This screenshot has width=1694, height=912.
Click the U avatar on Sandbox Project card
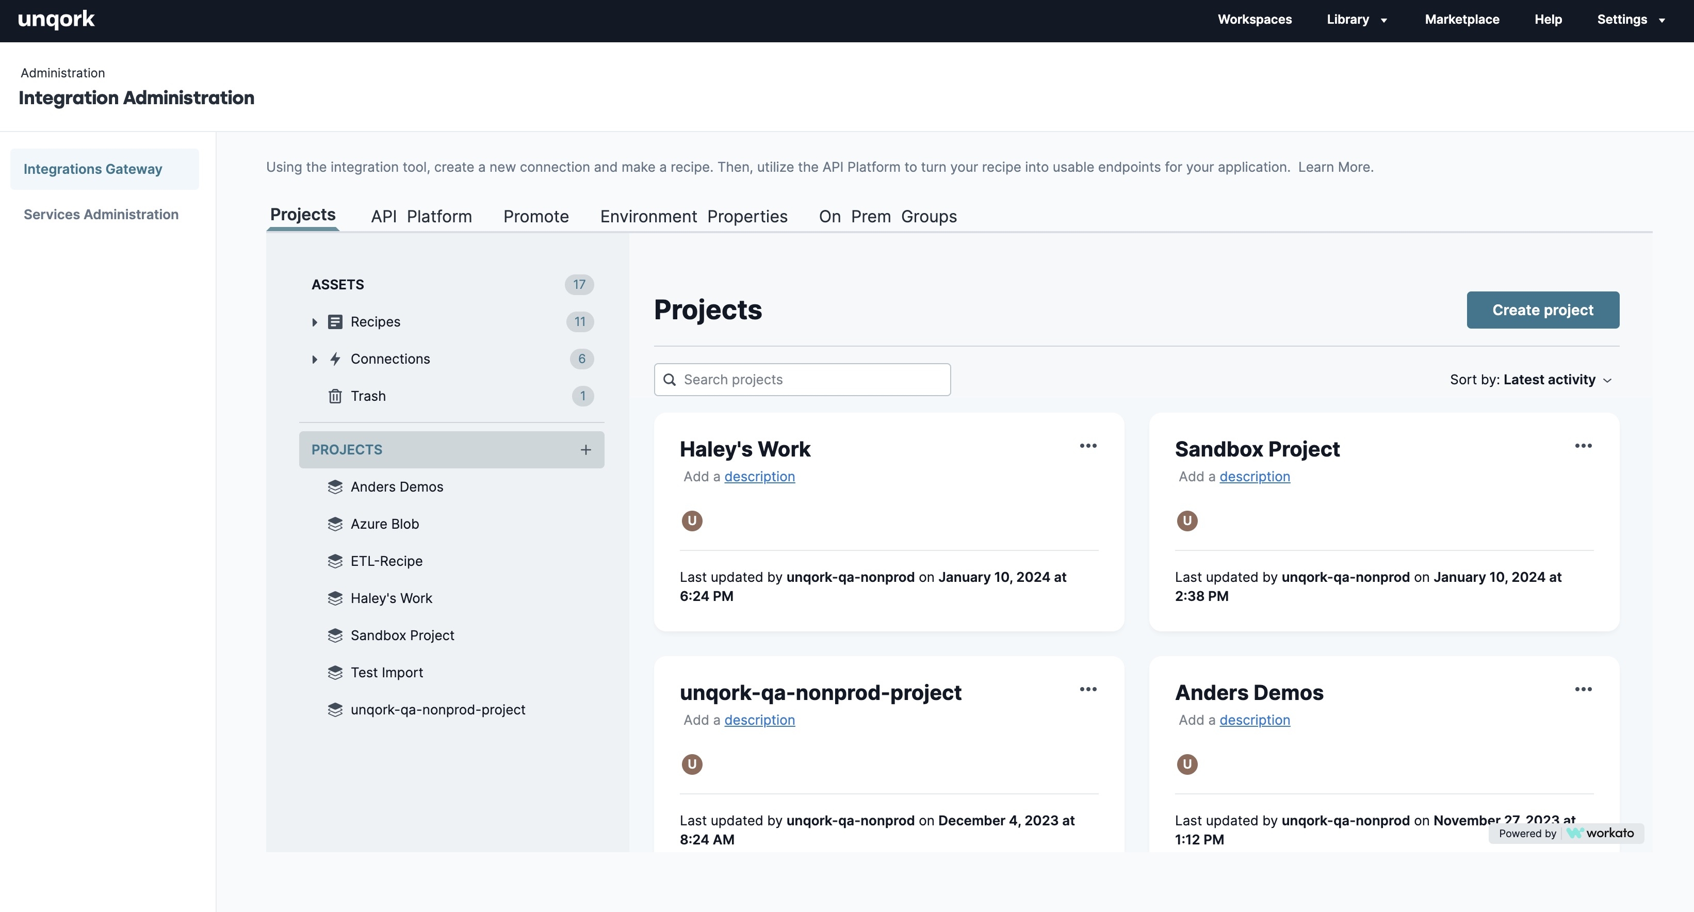point(1187,521)
